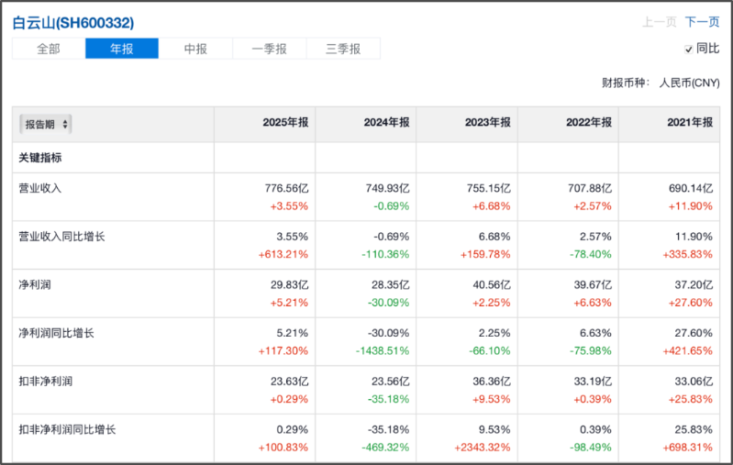
Task: Click the +27.60% net profit change
Action: point(691,303)
